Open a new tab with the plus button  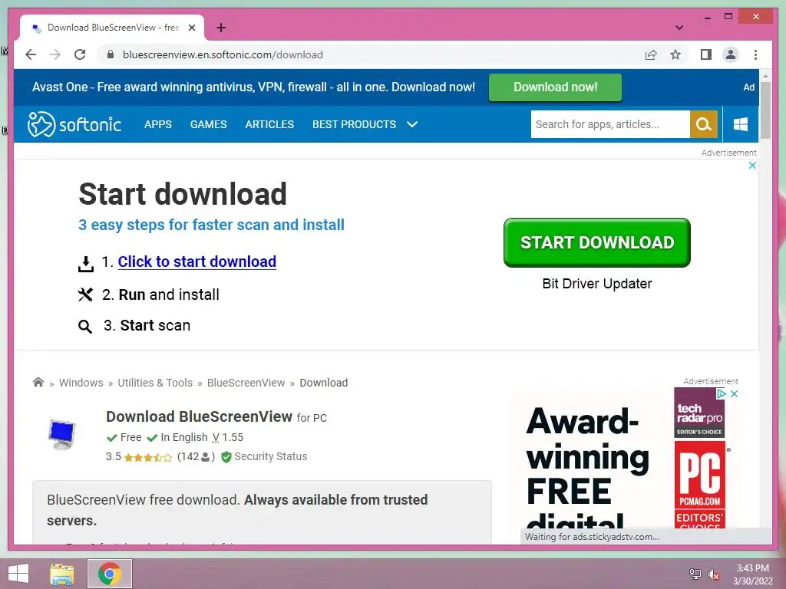[x=220, y=28]
